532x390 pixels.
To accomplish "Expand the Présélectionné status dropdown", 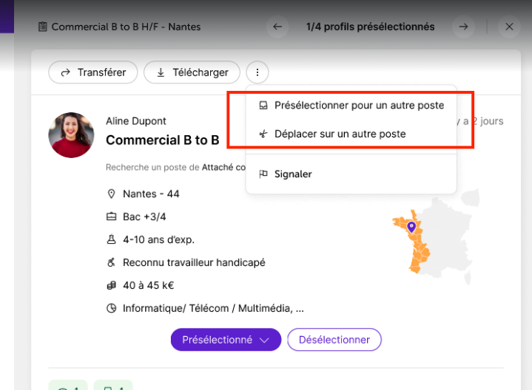I will [226, 340].
